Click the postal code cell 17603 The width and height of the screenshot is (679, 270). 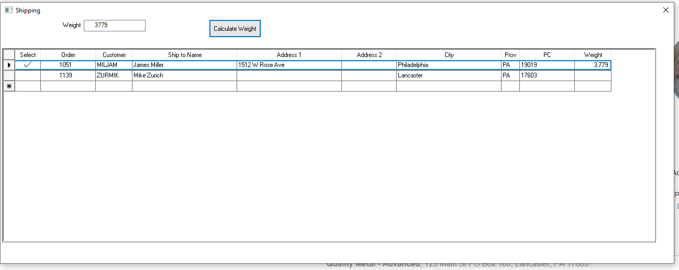point(547,75)
